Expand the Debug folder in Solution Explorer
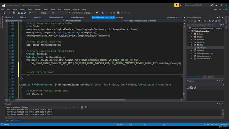Viewport: 229px width, 129px height. 191,34
